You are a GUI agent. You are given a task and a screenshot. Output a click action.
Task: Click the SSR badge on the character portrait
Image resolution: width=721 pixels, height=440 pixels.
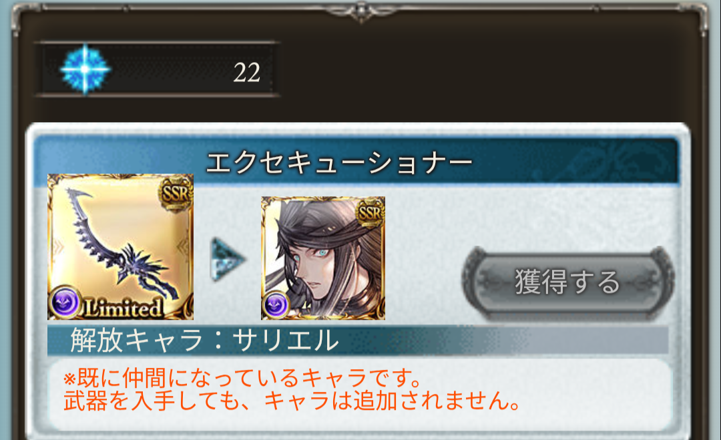pos(370,212)
